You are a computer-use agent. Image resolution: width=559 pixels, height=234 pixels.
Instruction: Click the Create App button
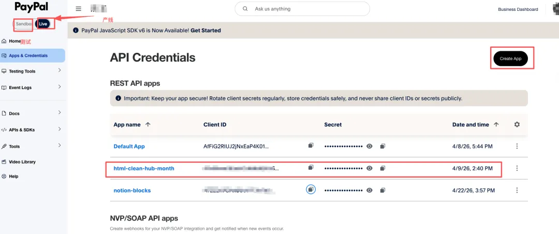click(x=510, y=58)
